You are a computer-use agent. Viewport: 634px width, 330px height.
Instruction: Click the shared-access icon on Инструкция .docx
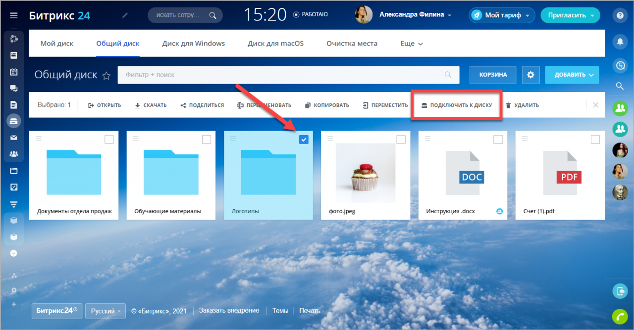pos(499,211)
